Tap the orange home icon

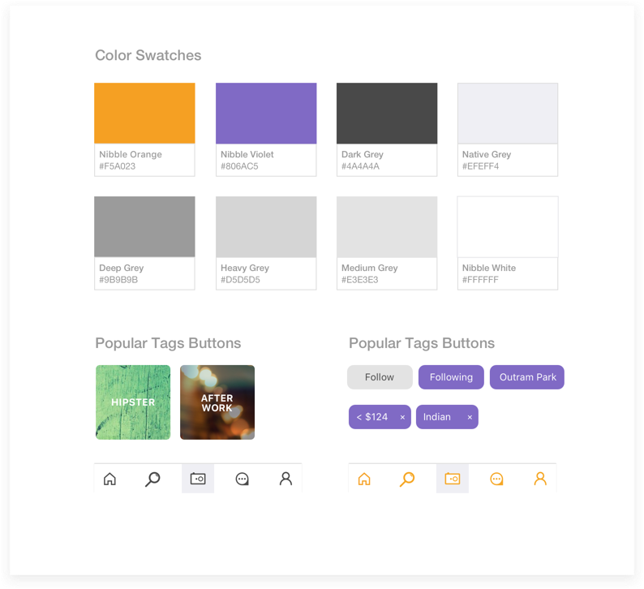[x=364, y=479]
